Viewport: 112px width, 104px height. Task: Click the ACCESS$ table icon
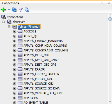point(20,31)
